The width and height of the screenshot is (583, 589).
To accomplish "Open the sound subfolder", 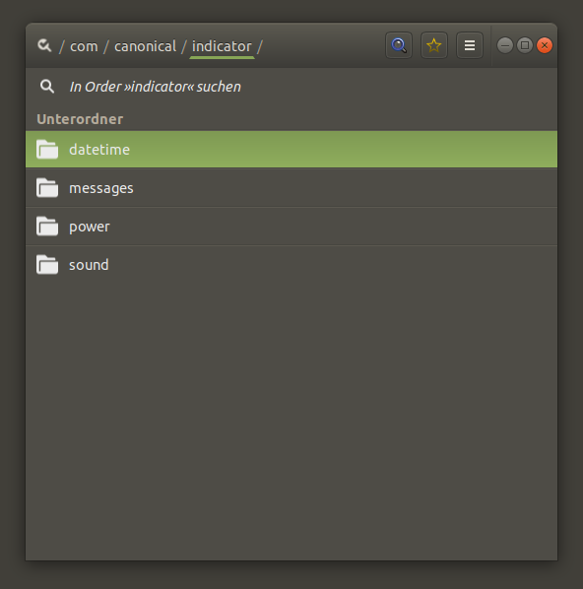I will [291, 265].
